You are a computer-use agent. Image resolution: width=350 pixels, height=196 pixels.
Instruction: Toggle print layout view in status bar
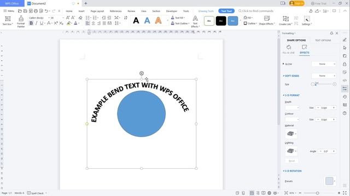click(252, 193)
